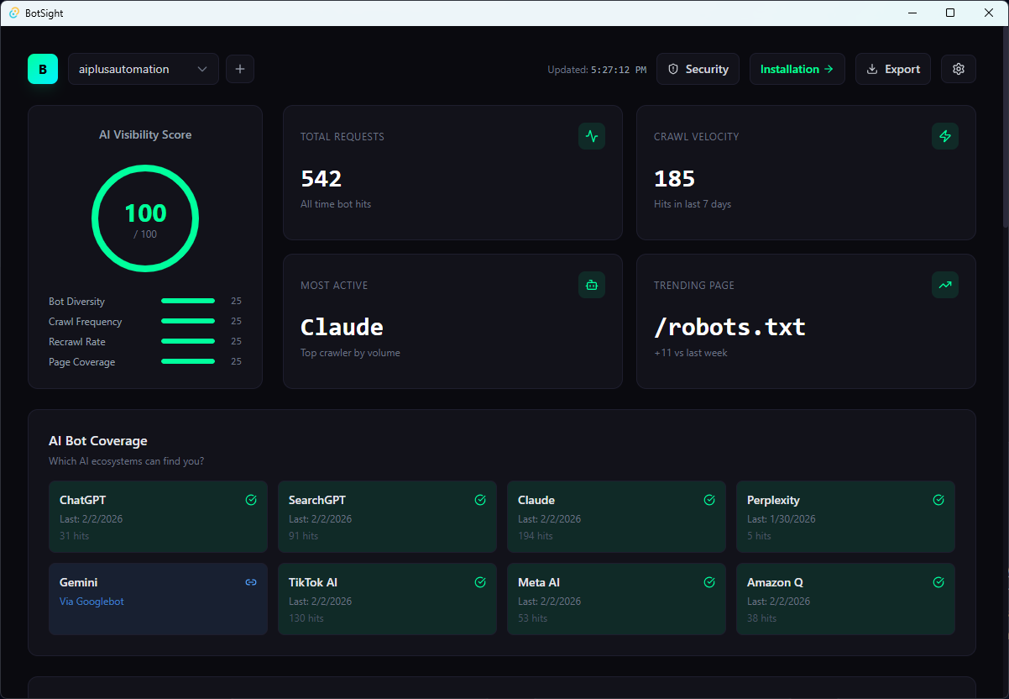Click the checkmark on the ChatGPT coverage card

tap(251, 500)
